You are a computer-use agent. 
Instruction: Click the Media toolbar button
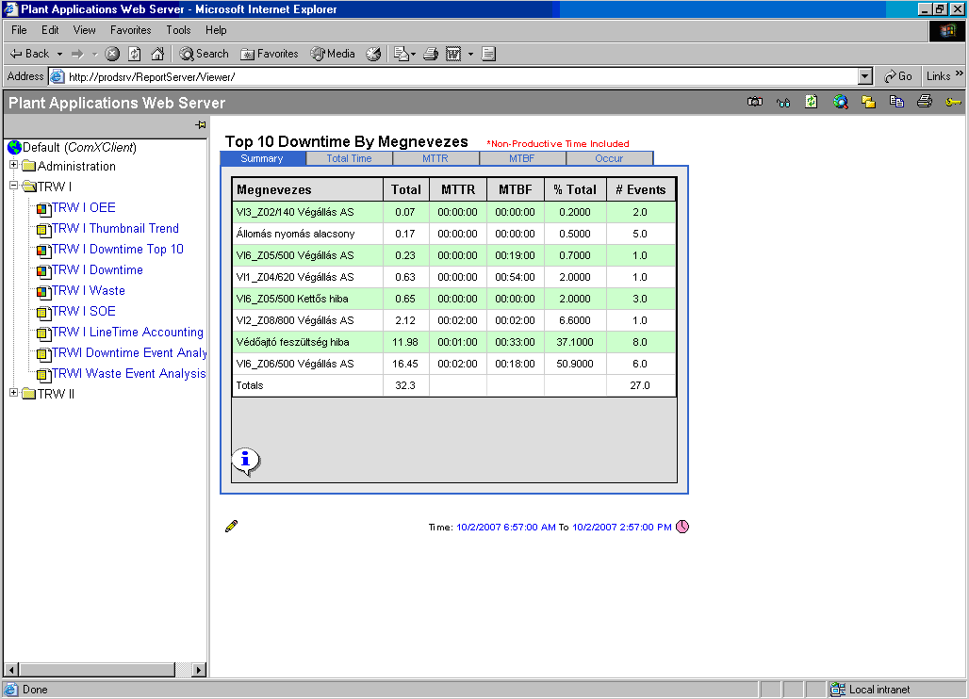tap(333, 55)
